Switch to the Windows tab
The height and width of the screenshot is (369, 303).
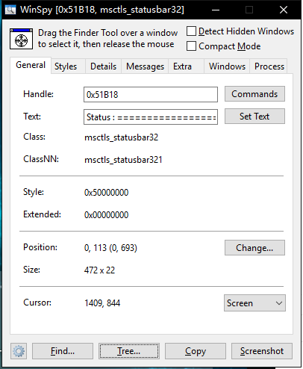tap(227, 66)
